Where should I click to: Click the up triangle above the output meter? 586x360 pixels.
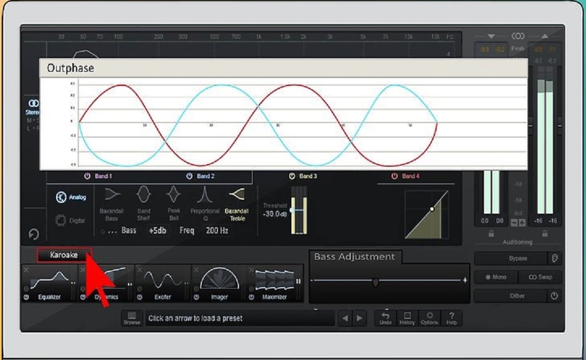(x=544, y=36)
